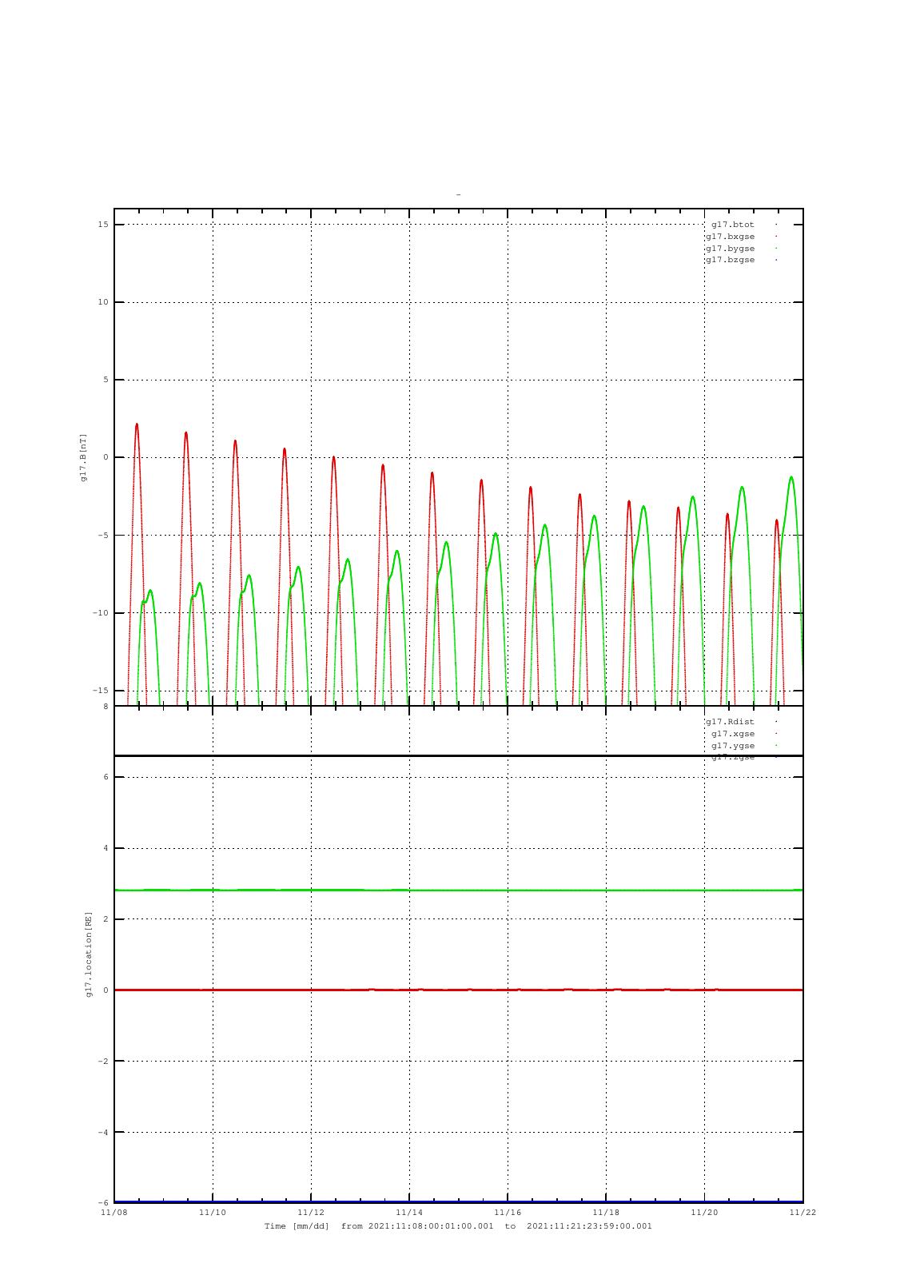Click the flat green ygse location line
Viewport: 904px width, 1279px height.
point(459,890)
